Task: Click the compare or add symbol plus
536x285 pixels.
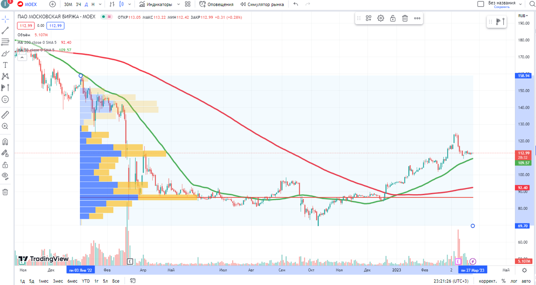Action: pyautogui.click(x=53, y=4)
